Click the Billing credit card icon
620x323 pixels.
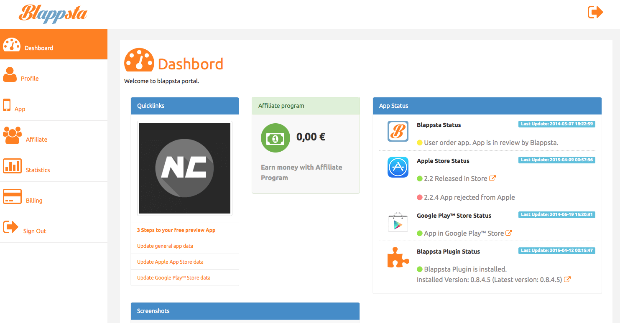(x=12, y=196)
